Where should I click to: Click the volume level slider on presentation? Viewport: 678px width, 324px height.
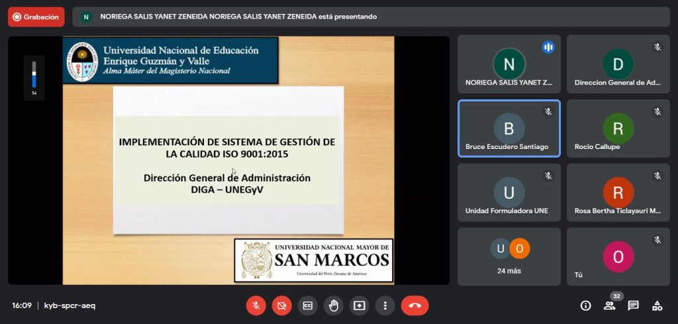(x=34, y=74)
